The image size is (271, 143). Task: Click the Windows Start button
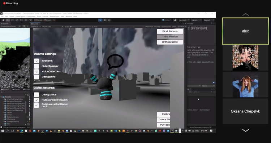3,131
